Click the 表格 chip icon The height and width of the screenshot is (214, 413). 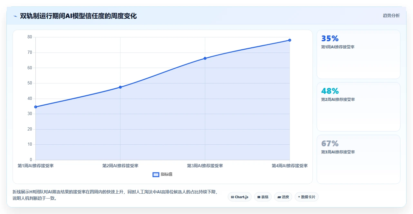tap(259, 197)
